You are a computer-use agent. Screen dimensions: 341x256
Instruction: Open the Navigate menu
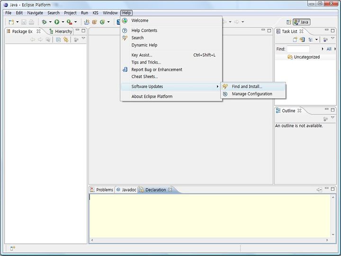[x=35, y=13]
